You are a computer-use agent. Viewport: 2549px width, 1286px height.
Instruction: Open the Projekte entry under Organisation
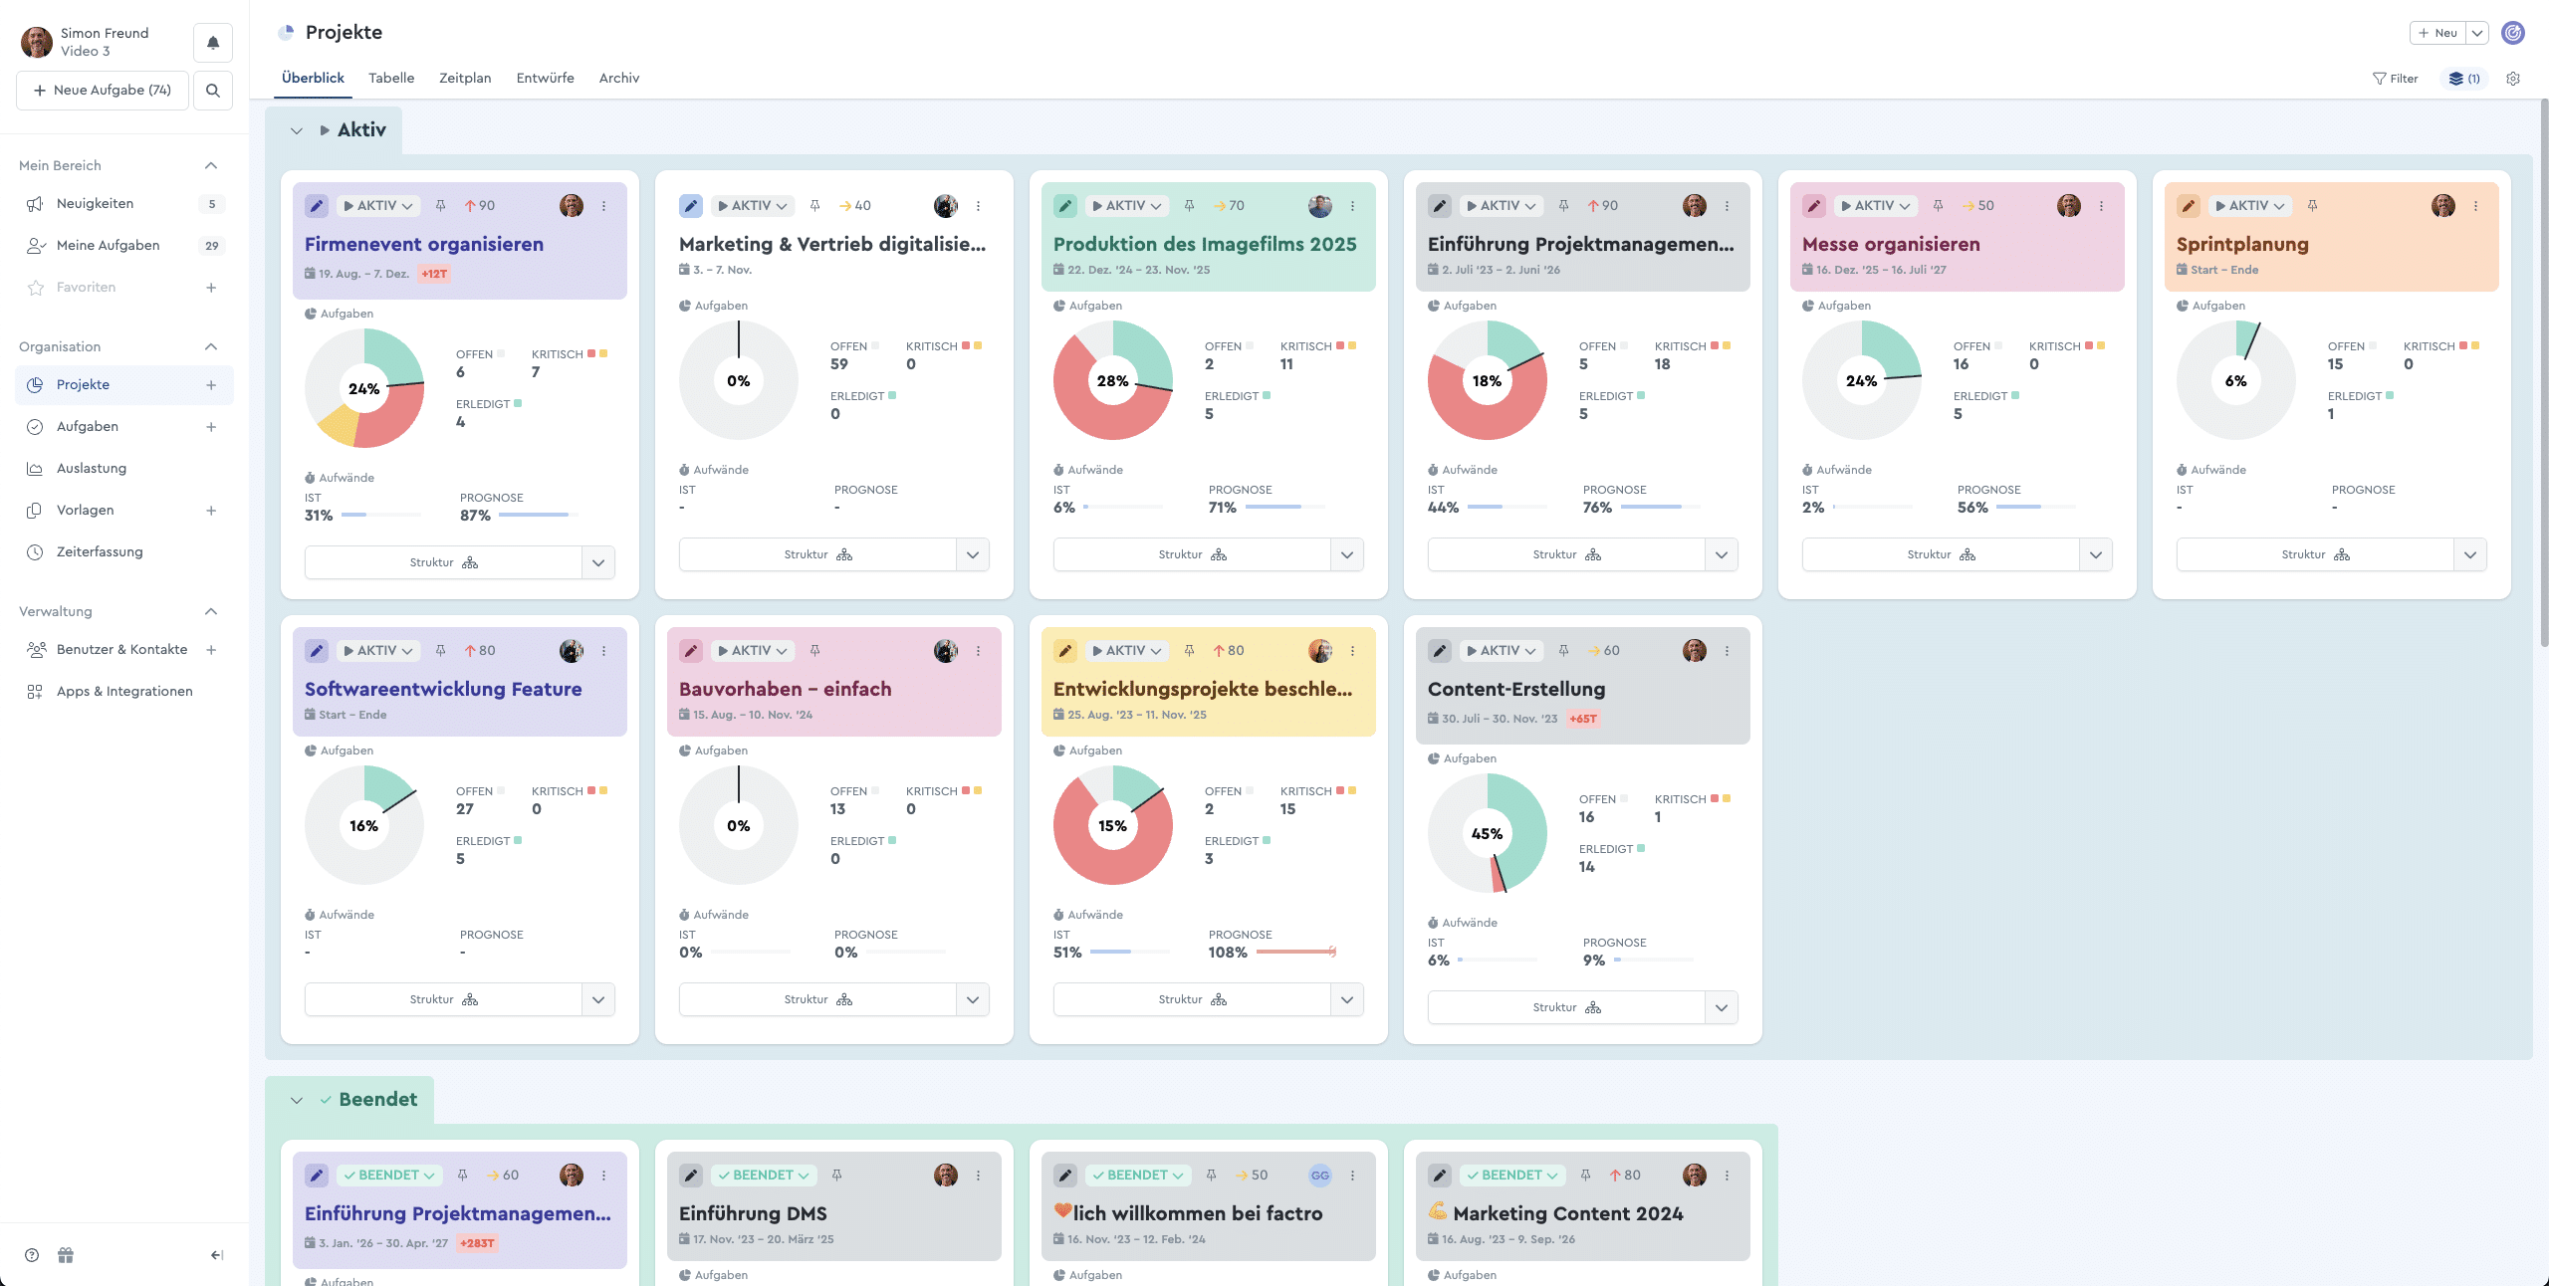tap(83, 384)
